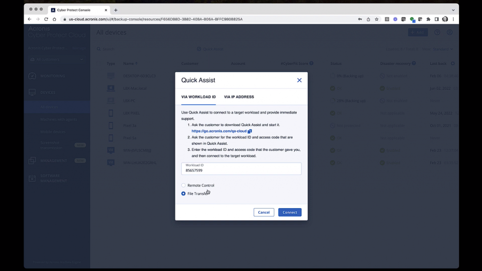Open the help question mark icon
The height and width of the screenshot is (271, 482).
(437, 32)
